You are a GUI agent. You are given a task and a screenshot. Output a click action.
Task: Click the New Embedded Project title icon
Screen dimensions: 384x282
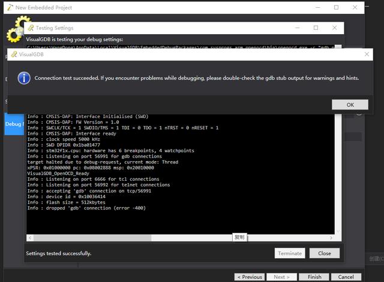coord(10,8)
